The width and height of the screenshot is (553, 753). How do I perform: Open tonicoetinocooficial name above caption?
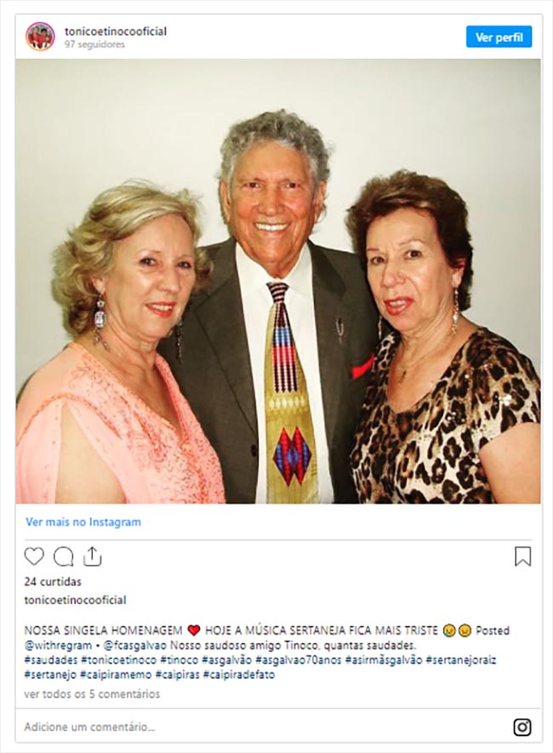pos(76,600)
